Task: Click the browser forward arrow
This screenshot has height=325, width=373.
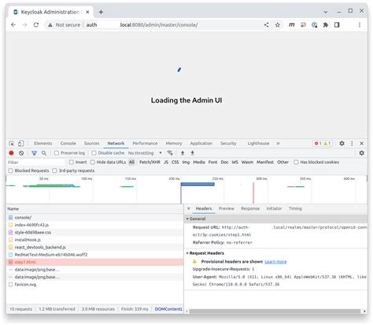Action: (x=24, y=24)
